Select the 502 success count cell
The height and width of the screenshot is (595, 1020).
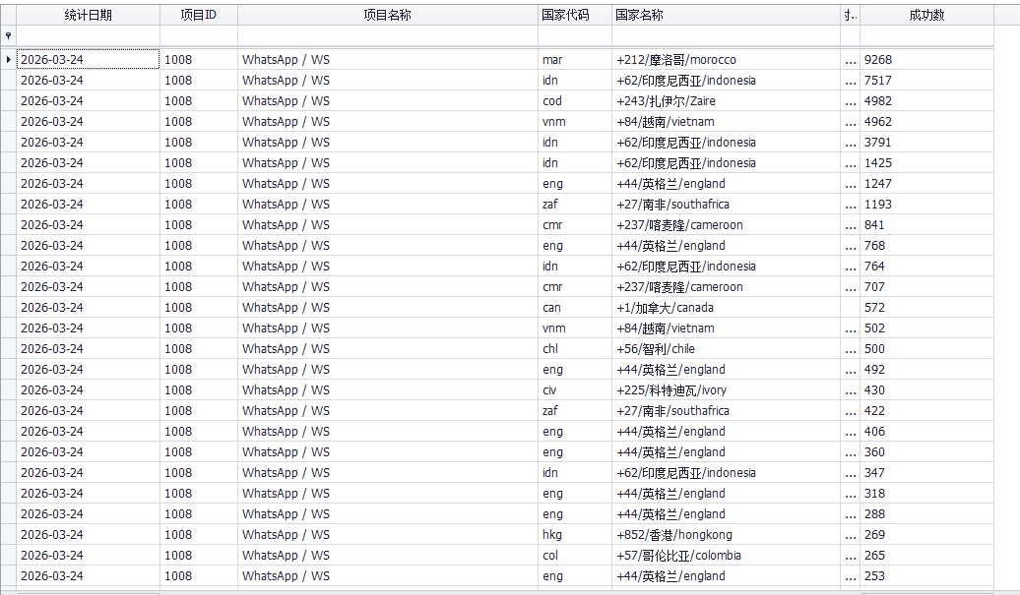(x=926, y=328)
